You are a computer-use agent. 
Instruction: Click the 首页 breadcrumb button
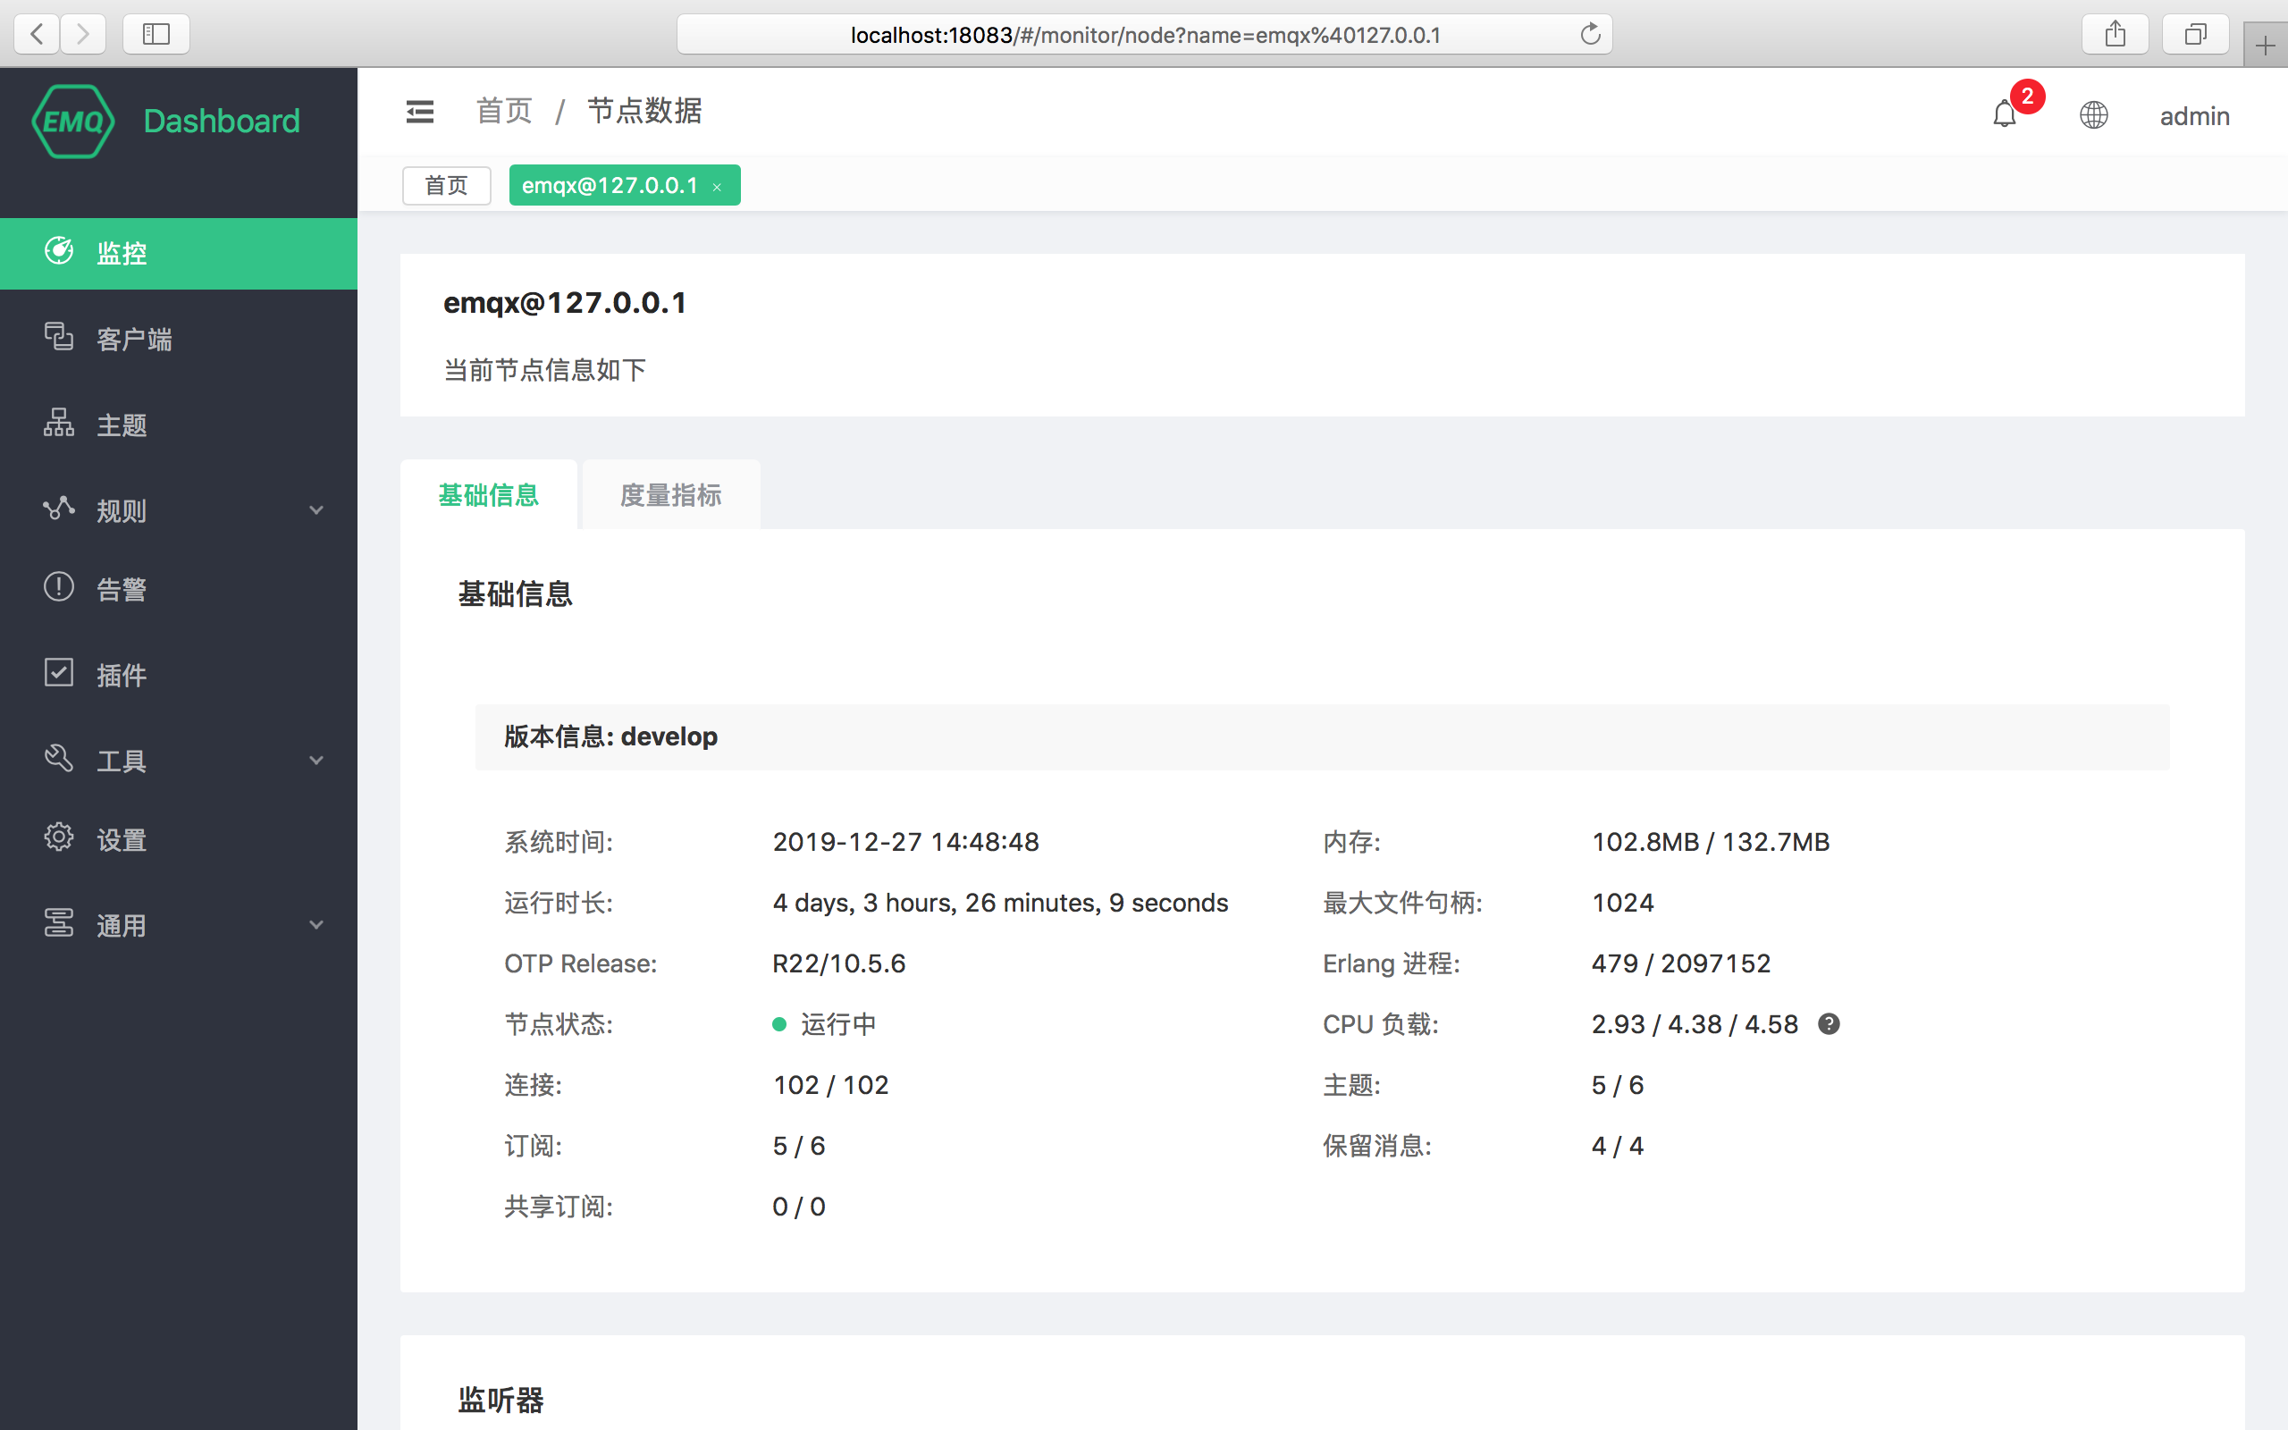point(445,185)
